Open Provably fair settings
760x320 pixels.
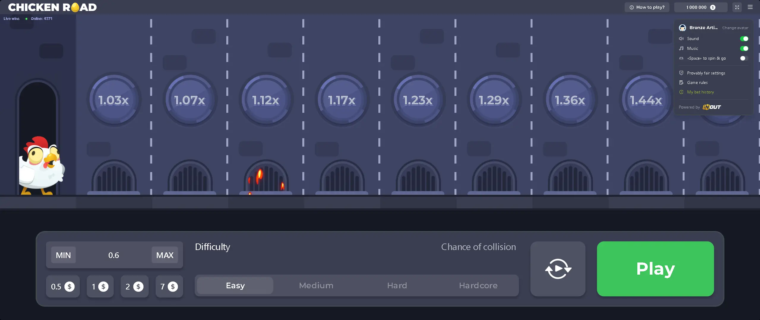coord(706,73)
